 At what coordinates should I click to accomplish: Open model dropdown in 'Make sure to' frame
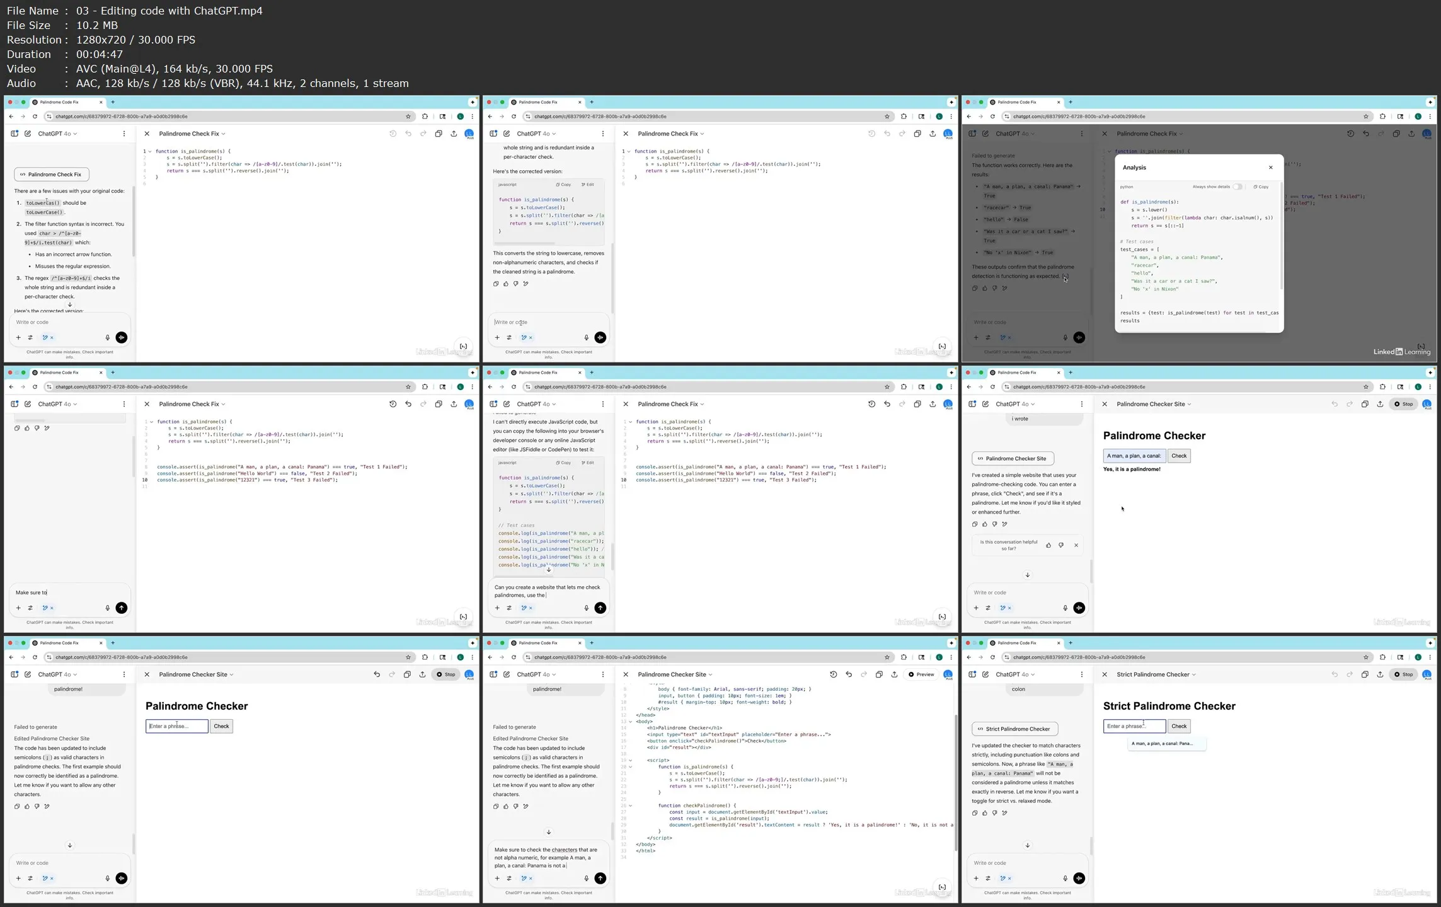click(x=57, y=404)
